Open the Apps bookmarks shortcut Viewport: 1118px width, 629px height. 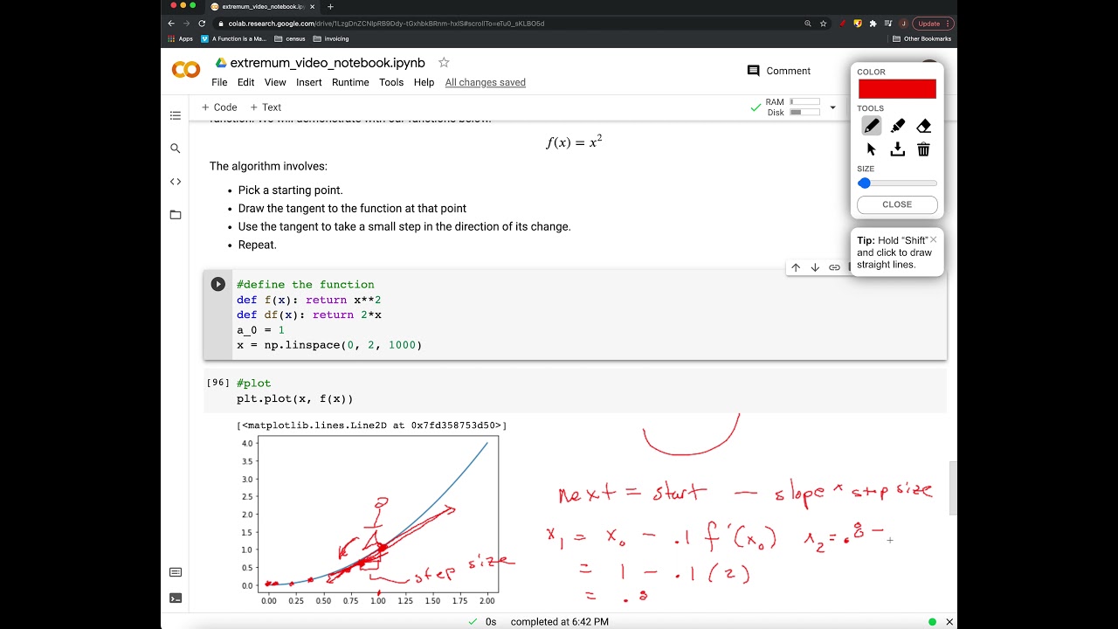coord(181,38)
